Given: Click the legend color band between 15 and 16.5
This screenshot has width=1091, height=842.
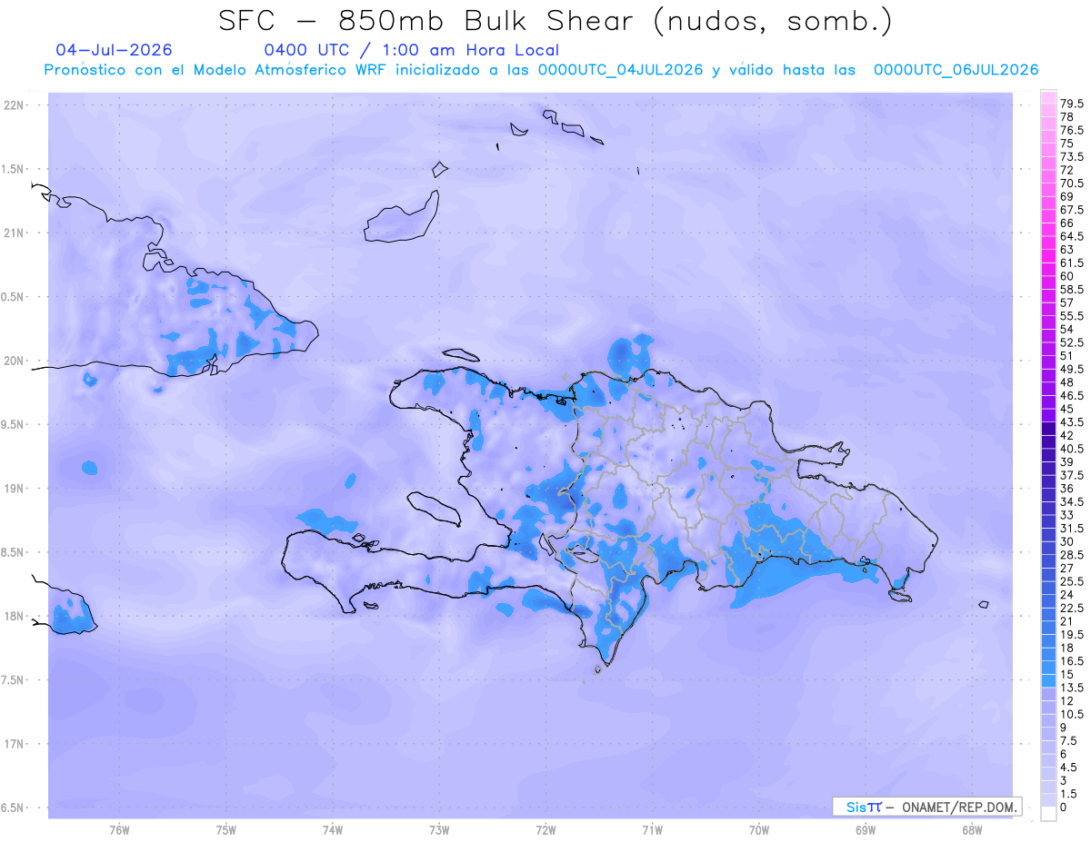Looking at the screenshot, I should pyautogui.click(x=1048, y=668).
